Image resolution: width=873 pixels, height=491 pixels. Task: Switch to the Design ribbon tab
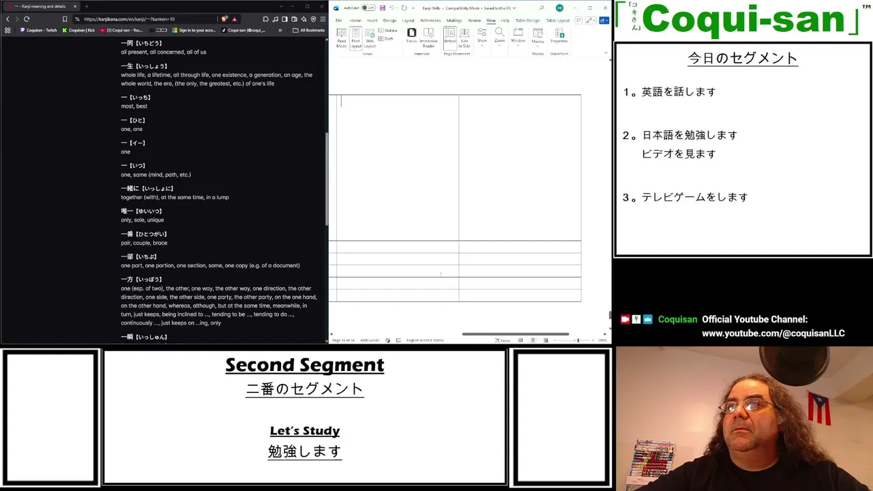point(389,20)
